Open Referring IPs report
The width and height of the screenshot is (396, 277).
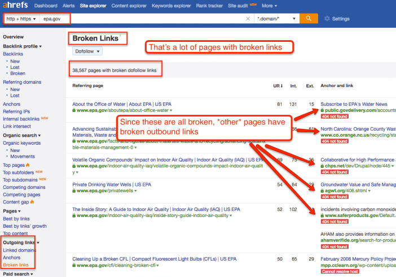click(16, 111)
